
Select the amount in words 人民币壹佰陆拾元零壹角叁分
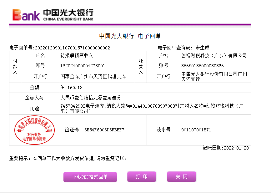click(91, 98)
